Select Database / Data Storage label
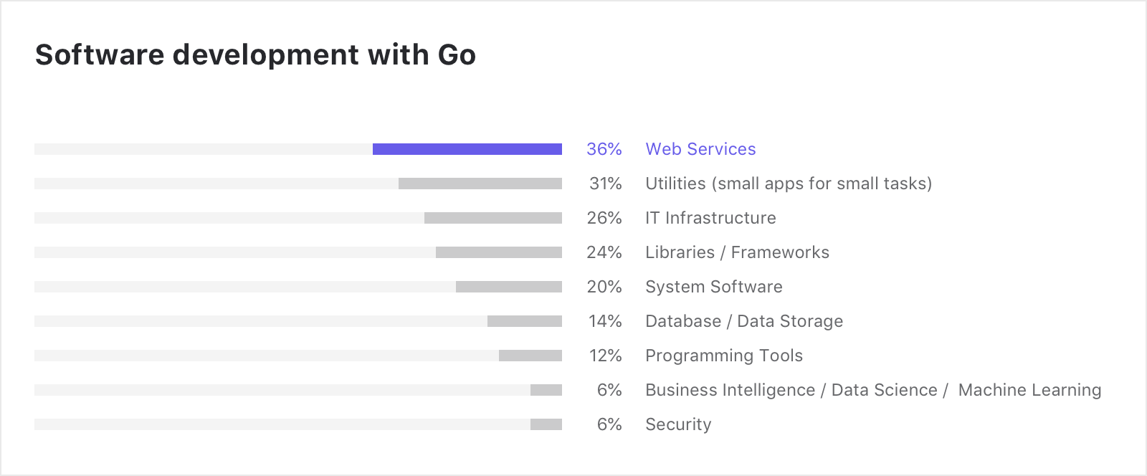The height and width of the screenshot is (476, 1147). (744, 321)
